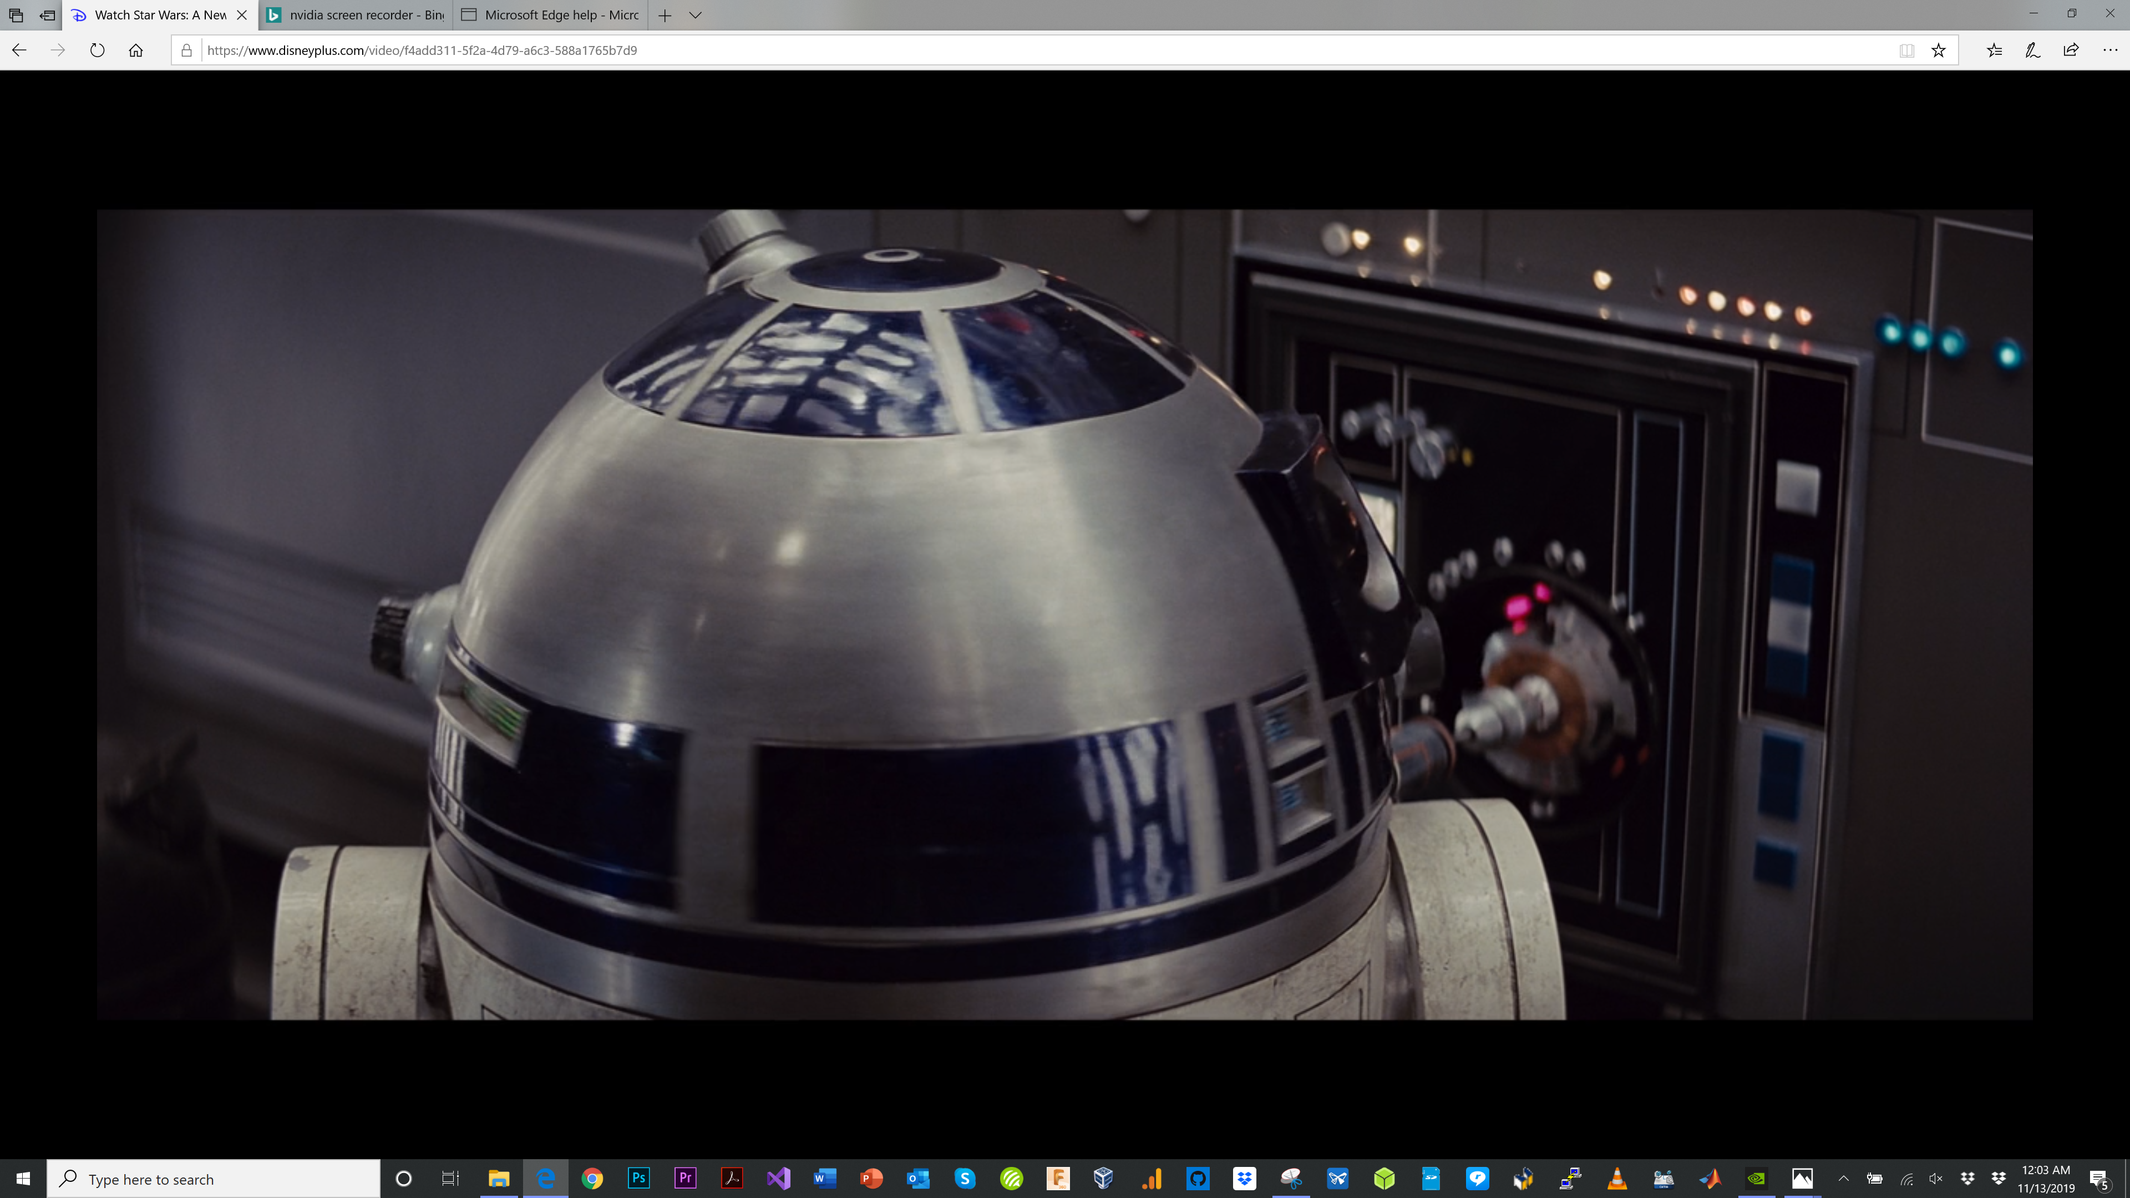Unmute the speaker volume icon

click(1936, 1178)
